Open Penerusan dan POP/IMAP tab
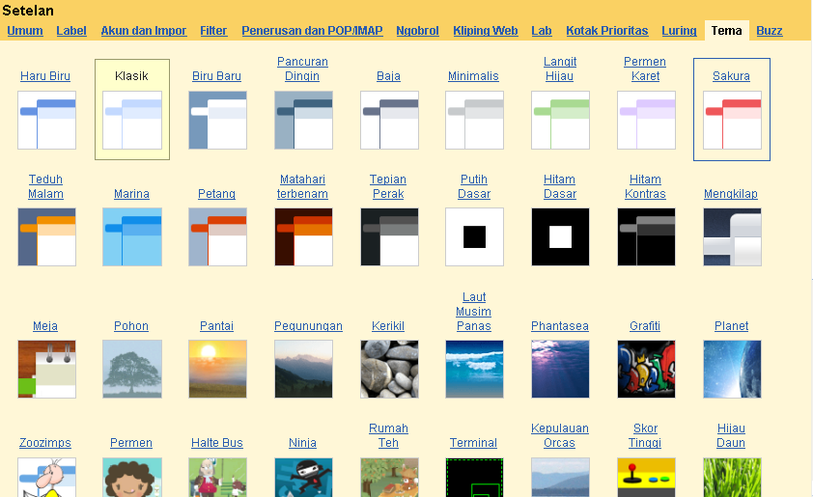 (312, 31)
